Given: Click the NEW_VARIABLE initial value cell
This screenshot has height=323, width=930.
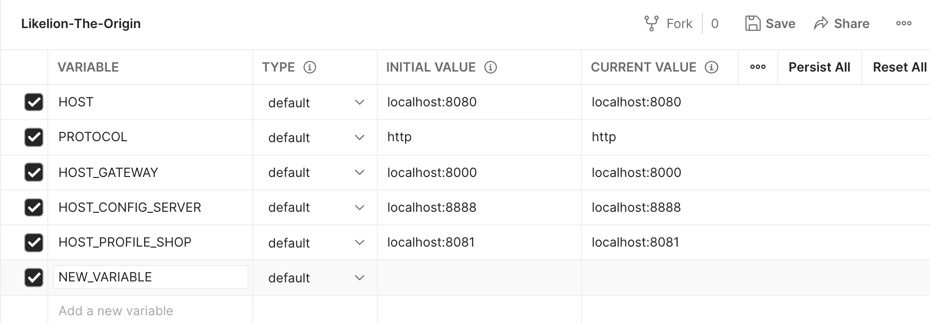Looking at the screenshot, I should click(479, 278).
